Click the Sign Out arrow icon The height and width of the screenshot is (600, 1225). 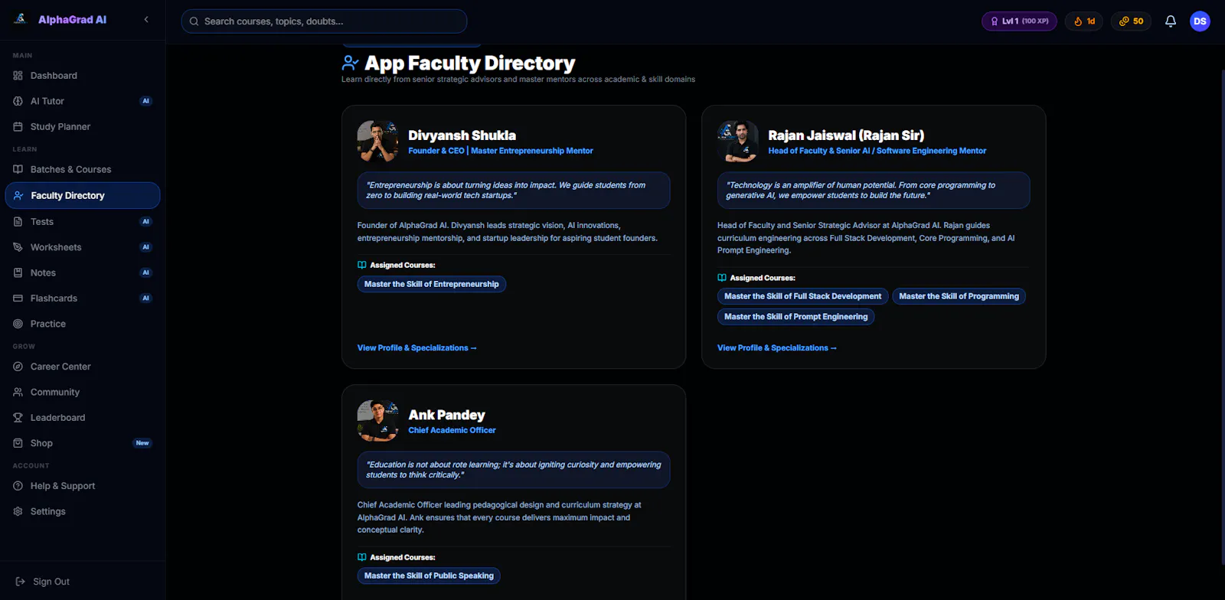click(x=21, y=582)
